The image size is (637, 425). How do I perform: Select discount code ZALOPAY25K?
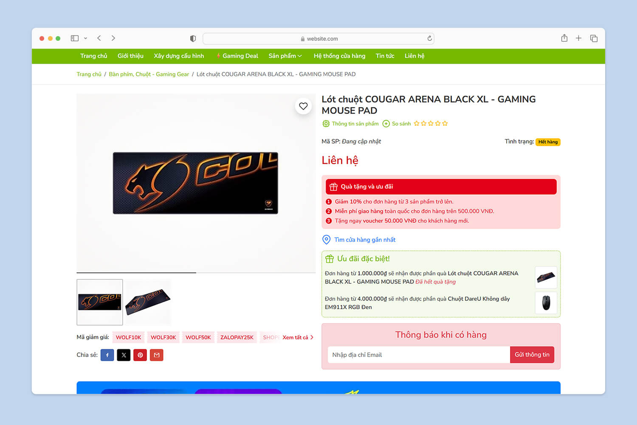tap(237, 337)
